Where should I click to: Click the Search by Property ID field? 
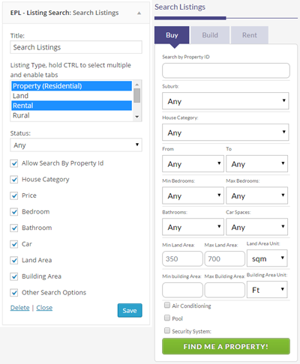[x=226, y=70]
